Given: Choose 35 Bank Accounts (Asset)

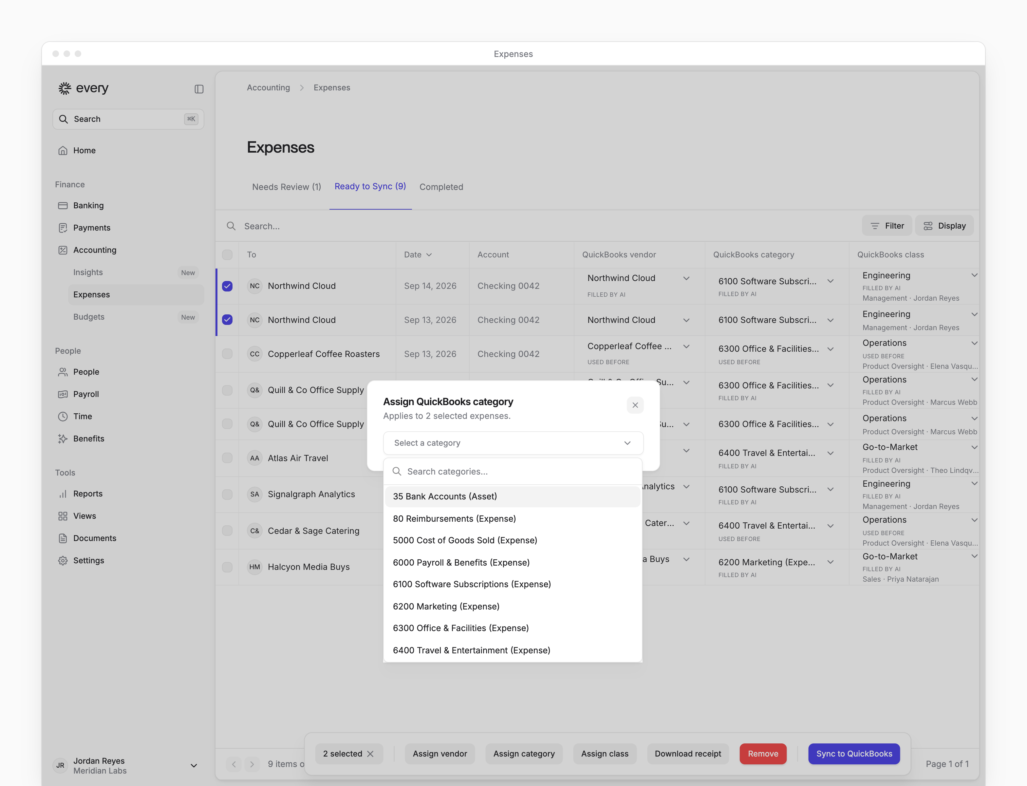Looking at the screenshot, I should [512, 496].
